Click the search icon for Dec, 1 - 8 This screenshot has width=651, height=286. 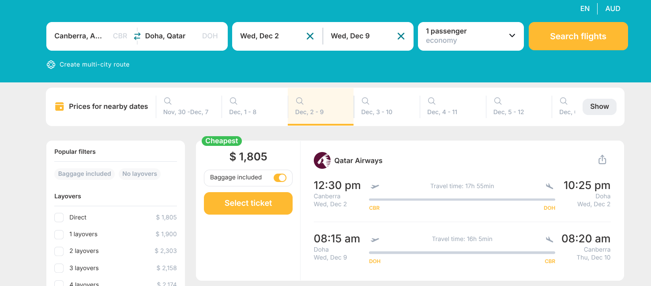(233, 101)
